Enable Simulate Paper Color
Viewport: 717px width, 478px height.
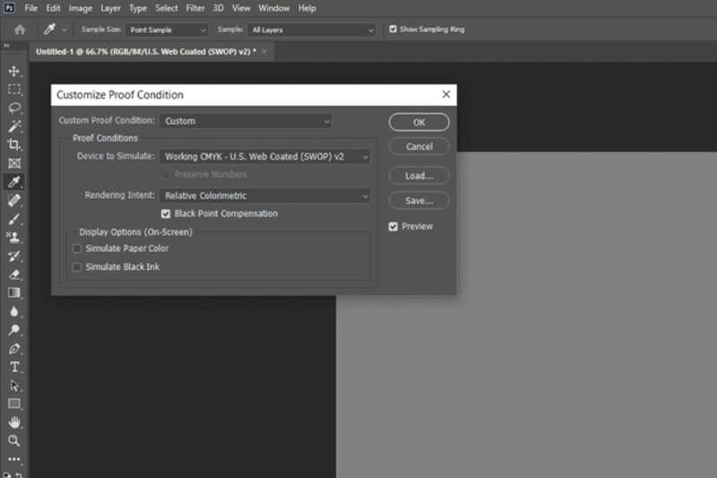pyautogui.click(x=77, y=248)
